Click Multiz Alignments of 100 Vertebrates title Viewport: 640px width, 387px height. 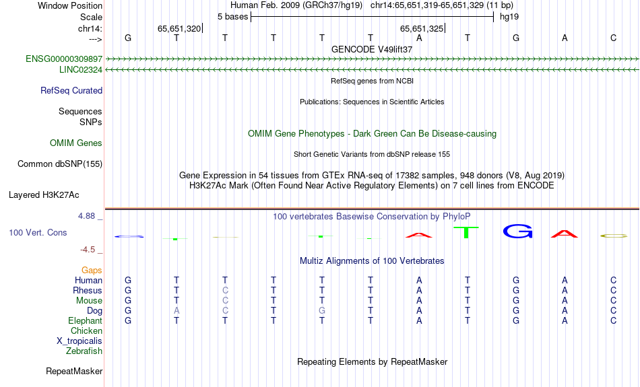(372, 261)
